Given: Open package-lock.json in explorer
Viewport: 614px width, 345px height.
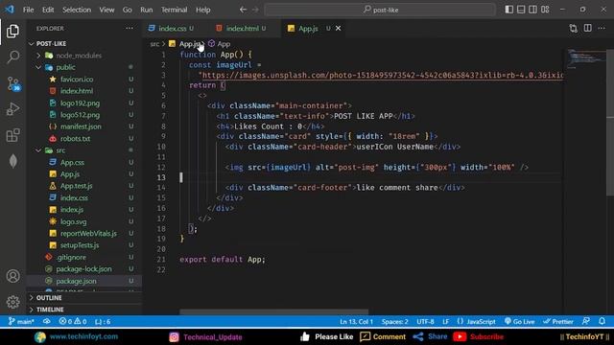Looking at the screenshot, I should pos(83,268).
